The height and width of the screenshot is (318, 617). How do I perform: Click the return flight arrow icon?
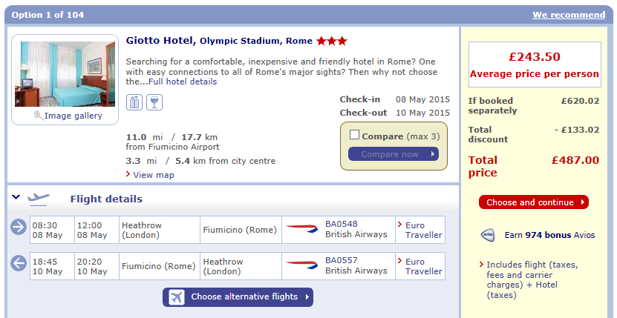pos(19,262)
